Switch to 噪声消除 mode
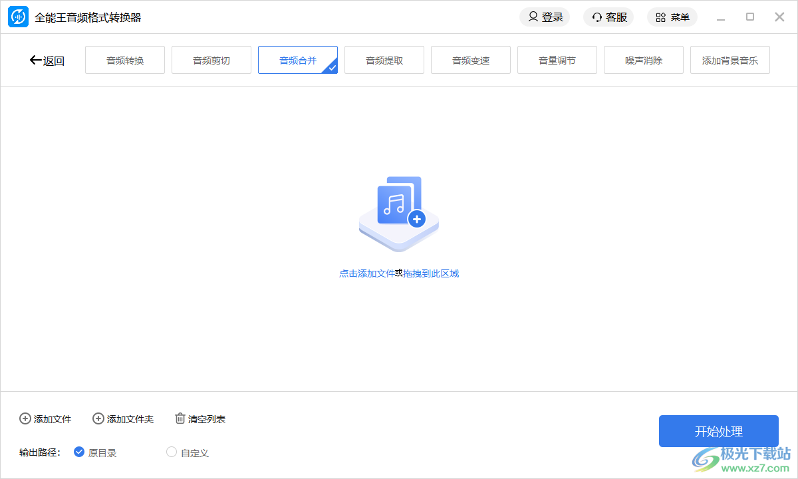 coord(643,60)
